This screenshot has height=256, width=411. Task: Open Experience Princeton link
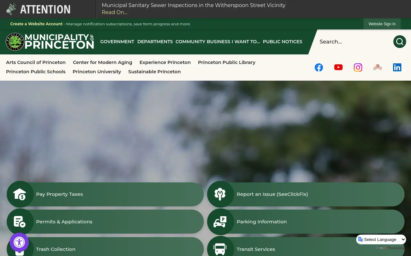pyautogui.click(x=165, y=62)
